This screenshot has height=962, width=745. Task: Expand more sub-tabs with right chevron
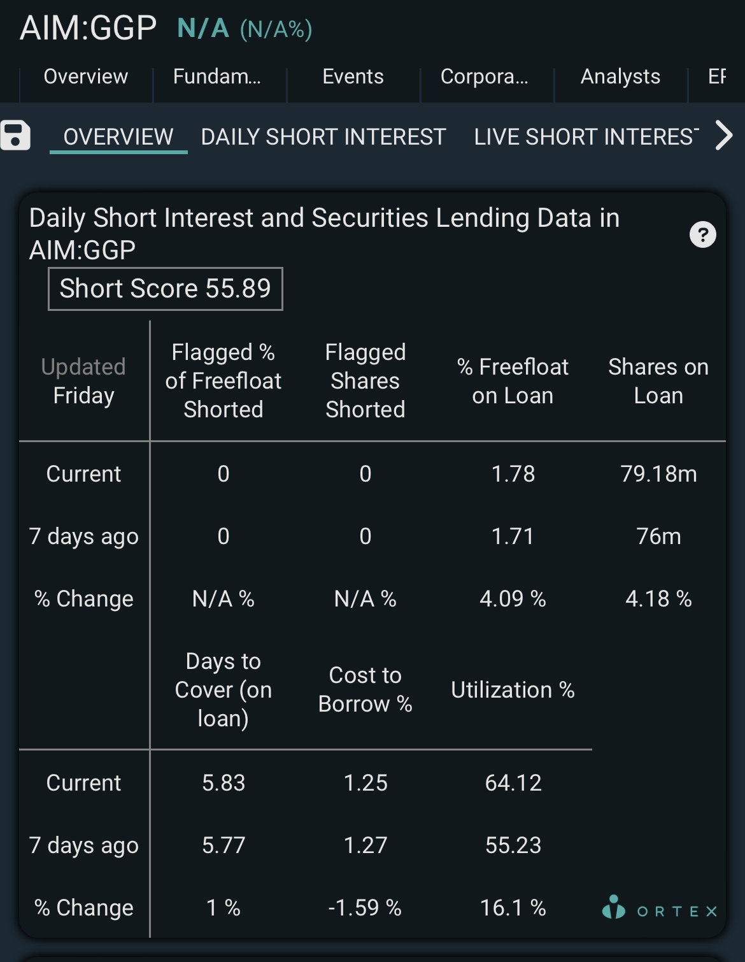tap(724, 135)
